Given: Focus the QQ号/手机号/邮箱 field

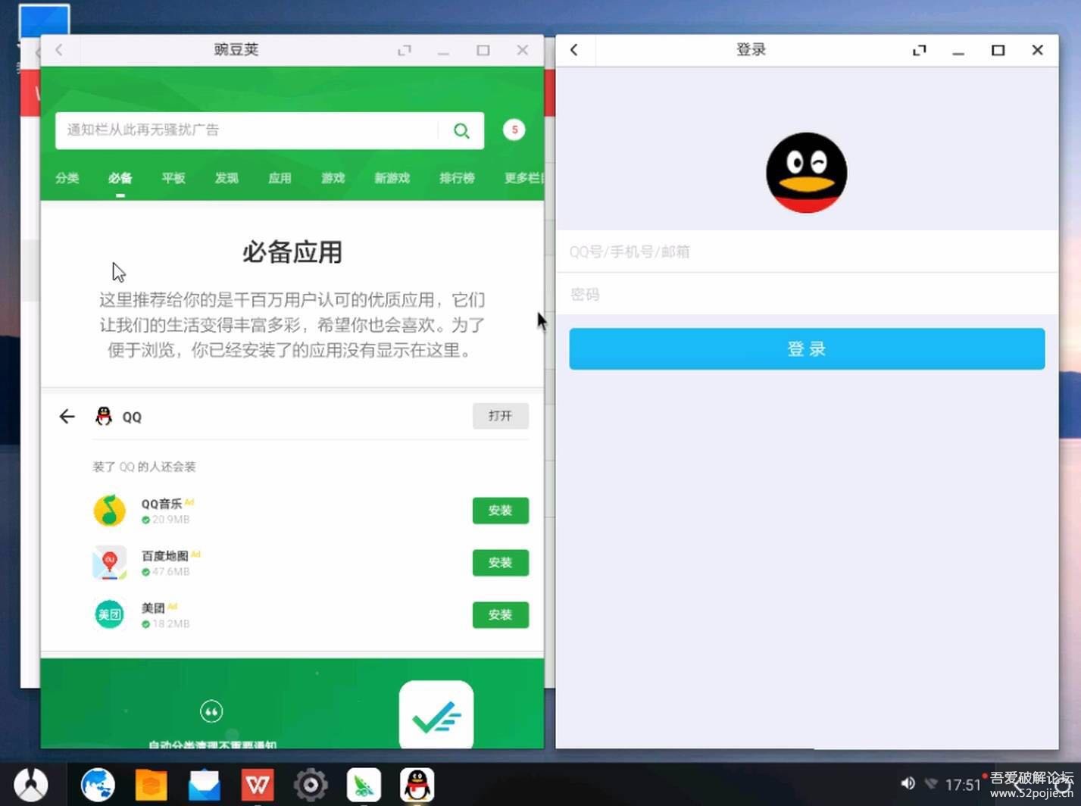Looking at the screenshot, I should click(x=807, y=251).
